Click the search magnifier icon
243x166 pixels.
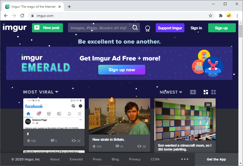[135, 28]
